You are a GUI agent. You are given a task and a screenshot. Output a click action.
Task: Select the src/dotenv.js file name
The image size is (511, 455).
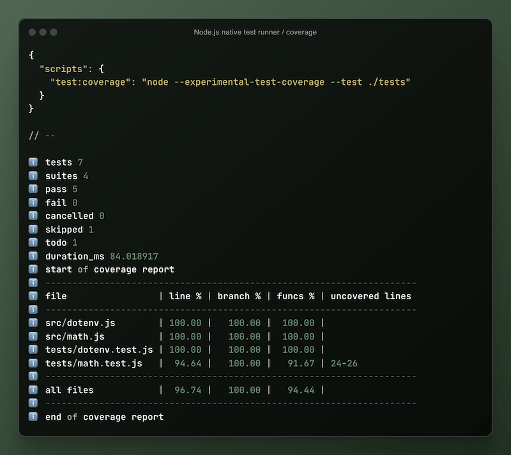point(80,323)
